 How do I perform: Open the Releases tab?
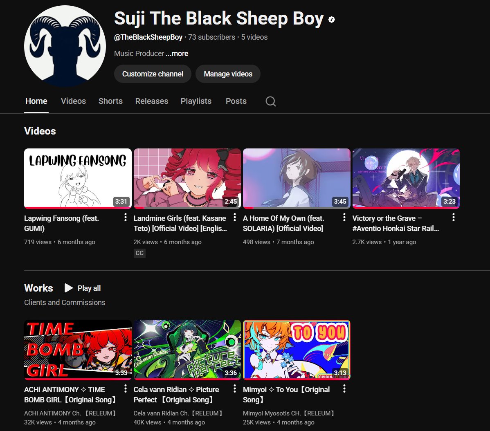[152, 101]
